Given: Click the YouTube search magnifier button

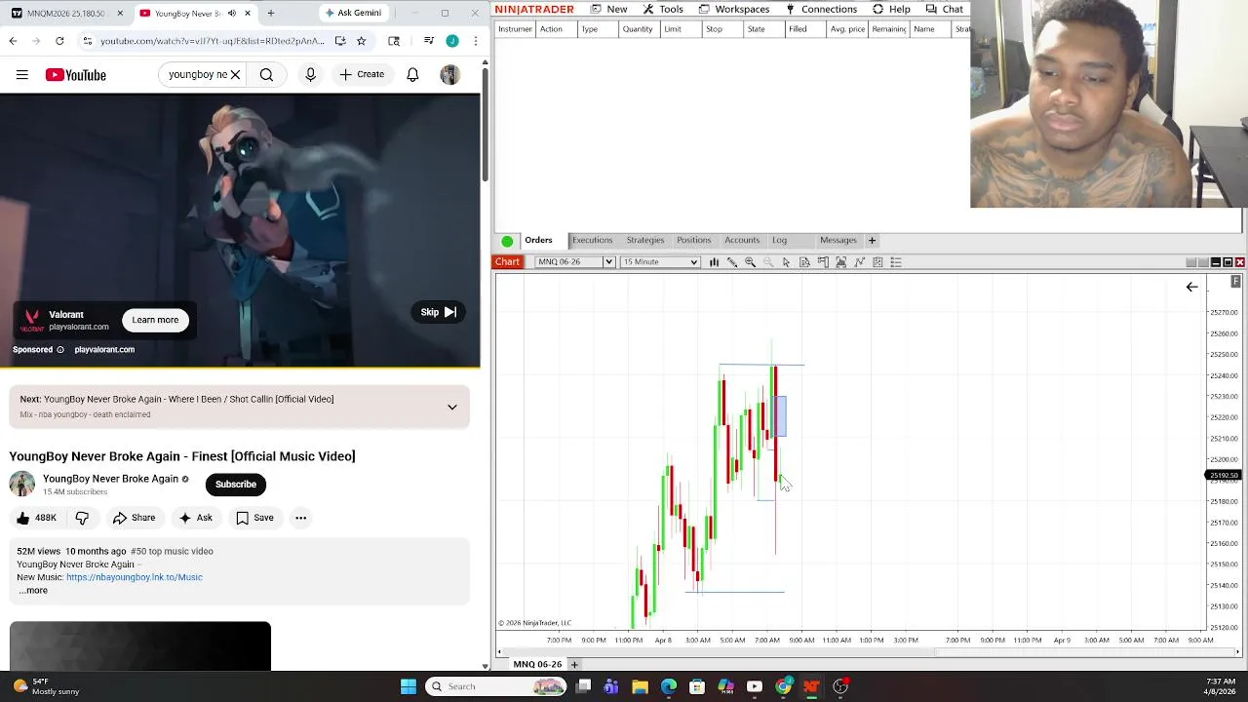Looking at the screenshot, I should [x=266, y=74].
